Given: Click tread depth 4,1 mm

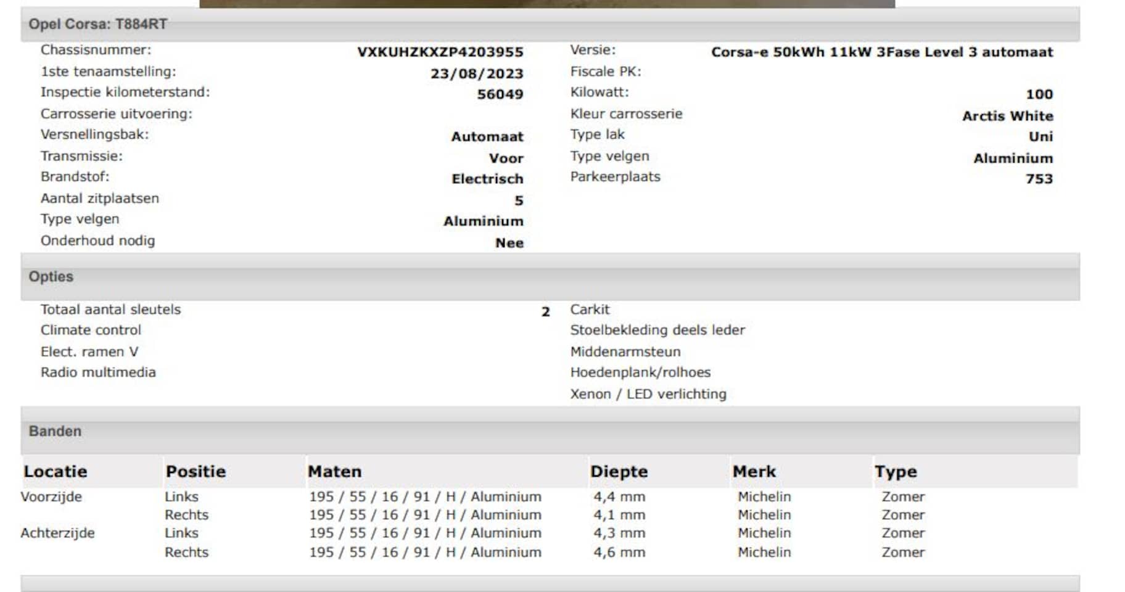Looking at the screenshot, I should coord(619,515).
